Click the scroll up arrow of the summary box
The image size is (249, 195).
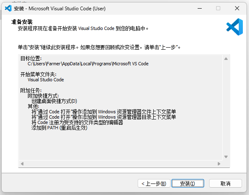tap(226, 59)
